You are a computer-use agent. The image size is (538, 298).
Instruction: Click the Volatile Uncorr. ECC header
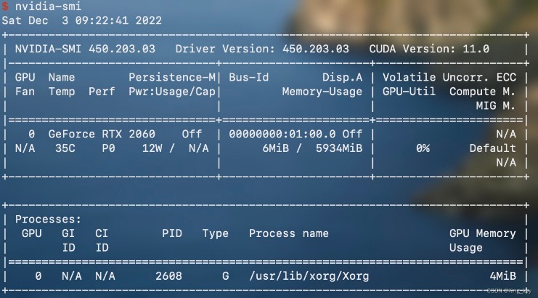(449, 77)
